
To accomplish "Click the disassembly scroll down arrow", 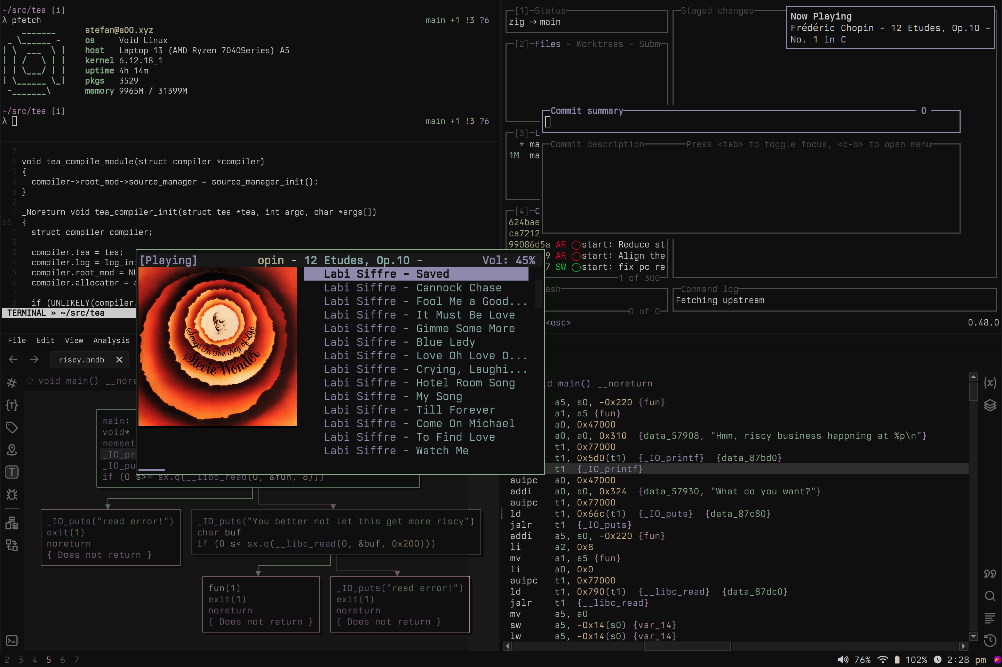I will (973, 636).
